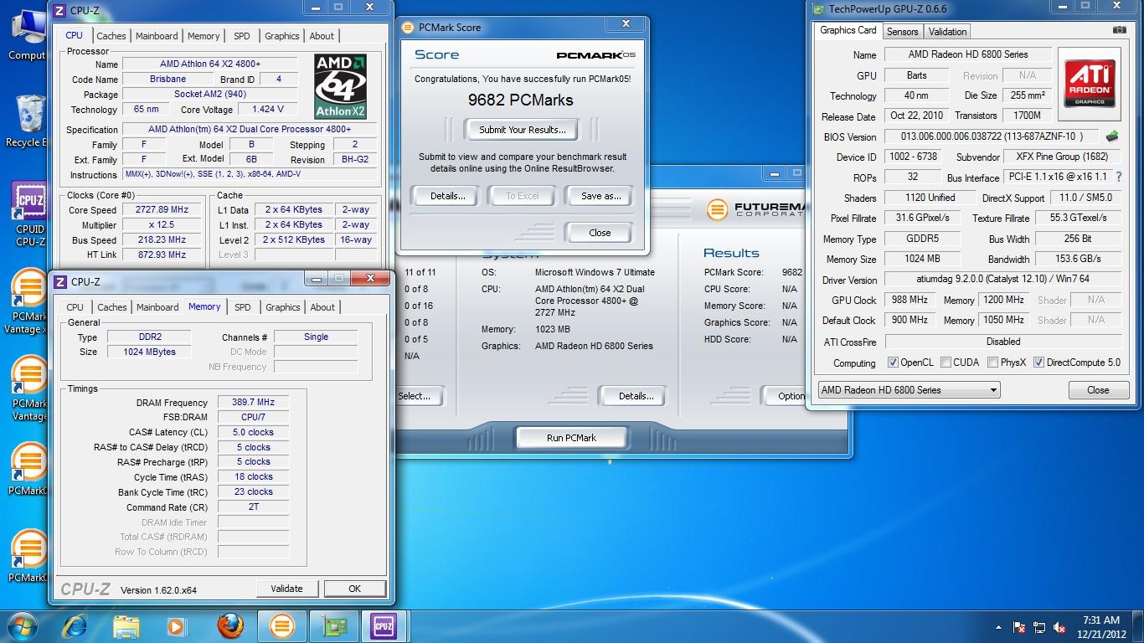This screenshot has width=1144, height=643.
Task: Click Close button in PCMark Score dialog
Action: (600, 233)
